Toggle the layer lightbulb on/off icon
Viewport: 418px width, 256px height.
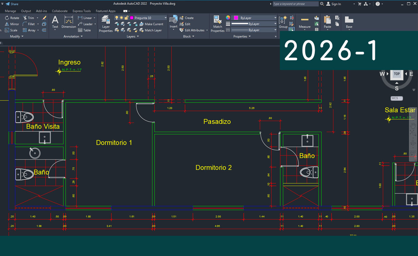pos(117,18)
